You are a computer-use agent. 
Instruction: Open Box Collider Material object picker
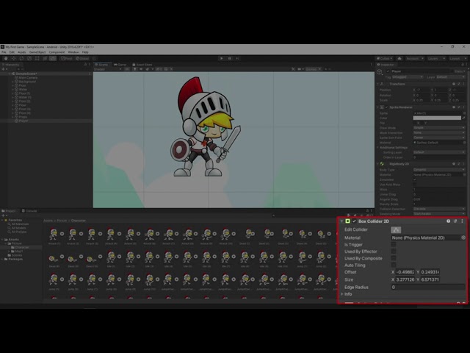pos(463,238)
